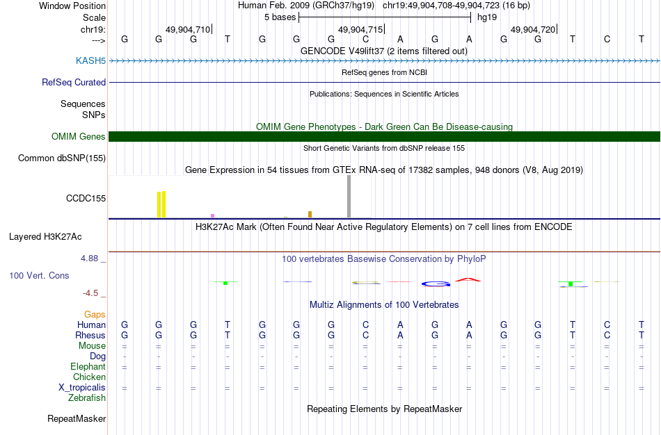Click the CCDC155 GTEx expression label

pyautogui.click(x=86, y=198)
